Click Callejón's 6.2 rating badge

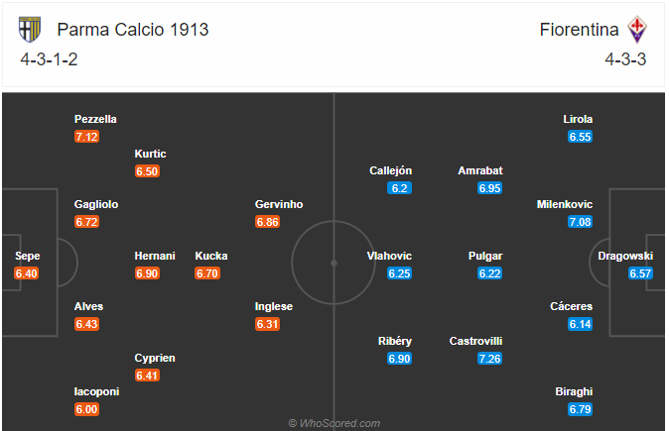pyautogui.click(x=399, y=188)
